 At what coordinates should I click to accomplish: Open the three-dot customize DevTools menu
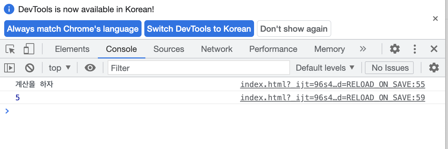415,49
